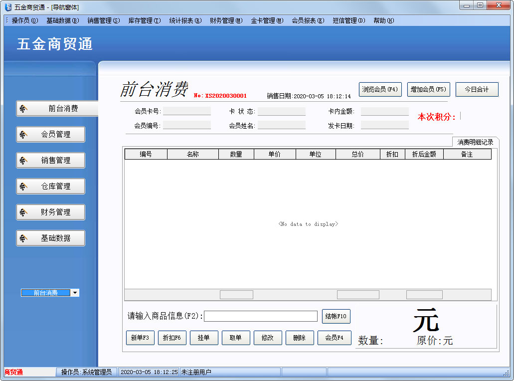Screen dimensions: 514x381
Task: Open the 前台消费 dropdown arrow in sidebar
Action: [75, 293]
